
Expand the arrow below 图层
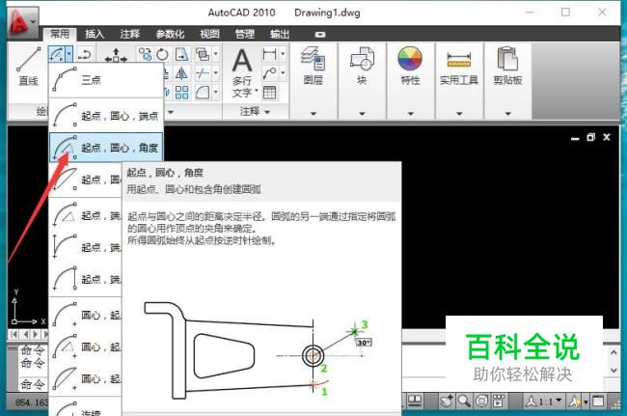[313, 114]
